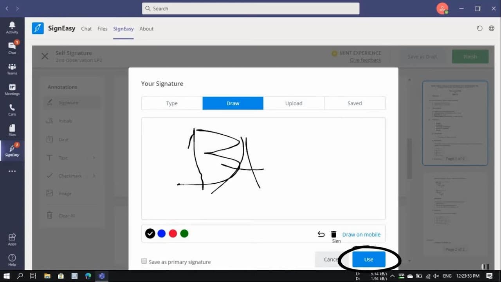501x282 pixels.
Task: Click the Draw on mobile link
Action: (x=361, y=235)
